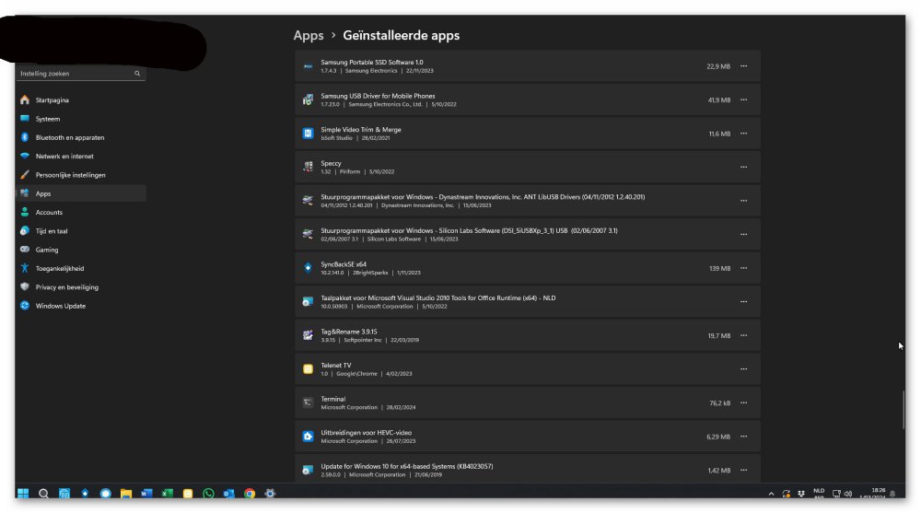
Task: Go to Windows Update settings
Action: click(61, 306)
